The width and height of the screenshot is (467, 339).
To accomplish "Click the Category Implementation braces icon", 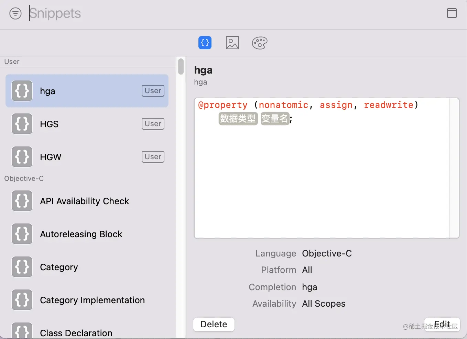I will tap(22, 300).
